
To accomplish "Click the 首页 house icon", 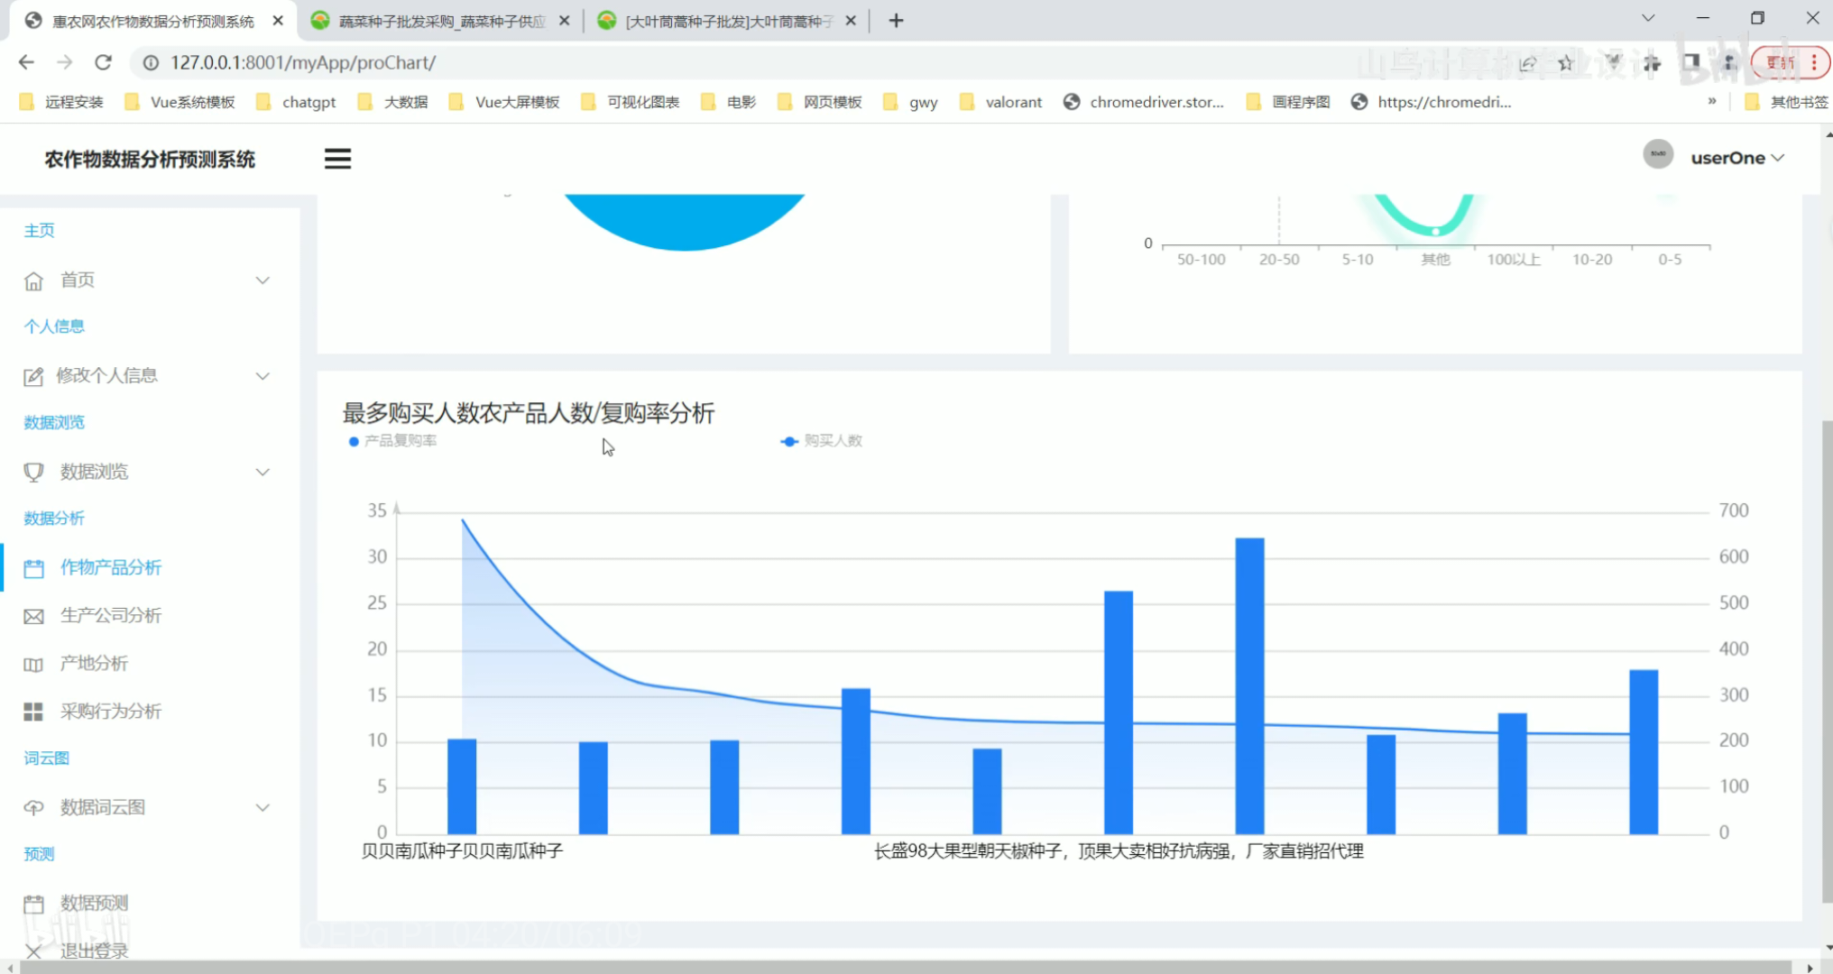I will (33, 280).
